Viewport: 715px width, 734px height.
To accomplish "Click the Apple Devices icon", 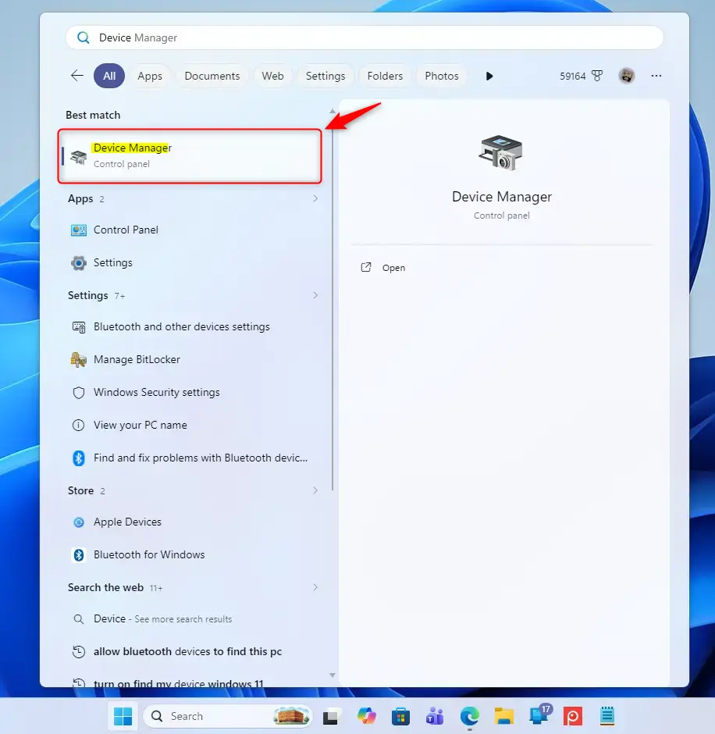I will tap(79, 522).
